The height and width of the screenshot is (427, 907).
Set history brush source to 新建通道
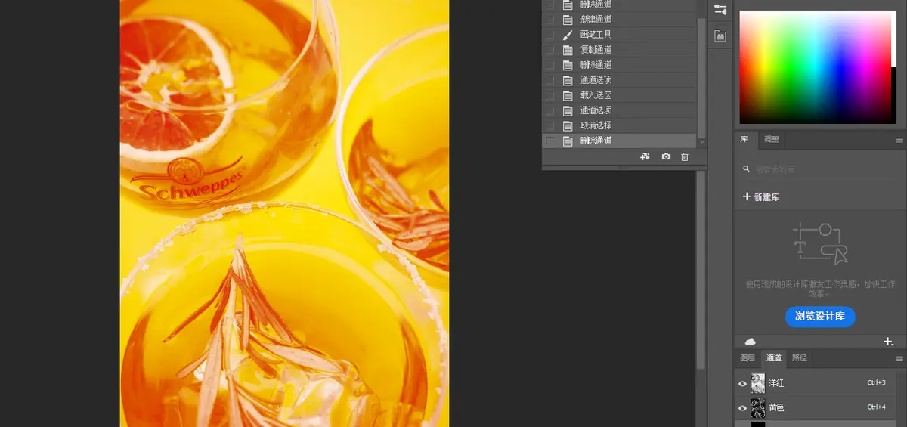tap(549, 20)
